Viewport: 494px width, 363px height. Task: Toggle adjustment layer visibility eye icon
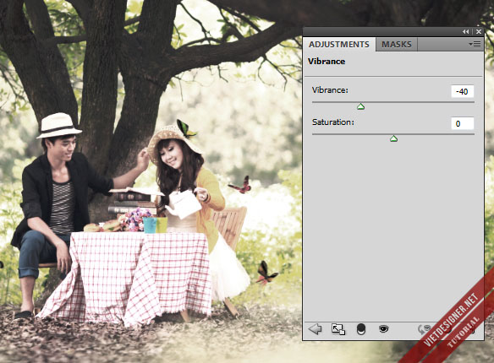click(383, 329)
